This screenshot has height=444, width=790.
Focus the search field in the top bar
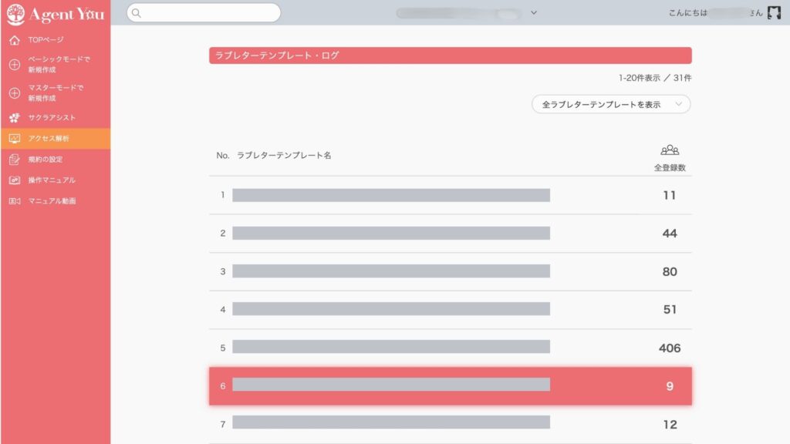pos(208,12)
